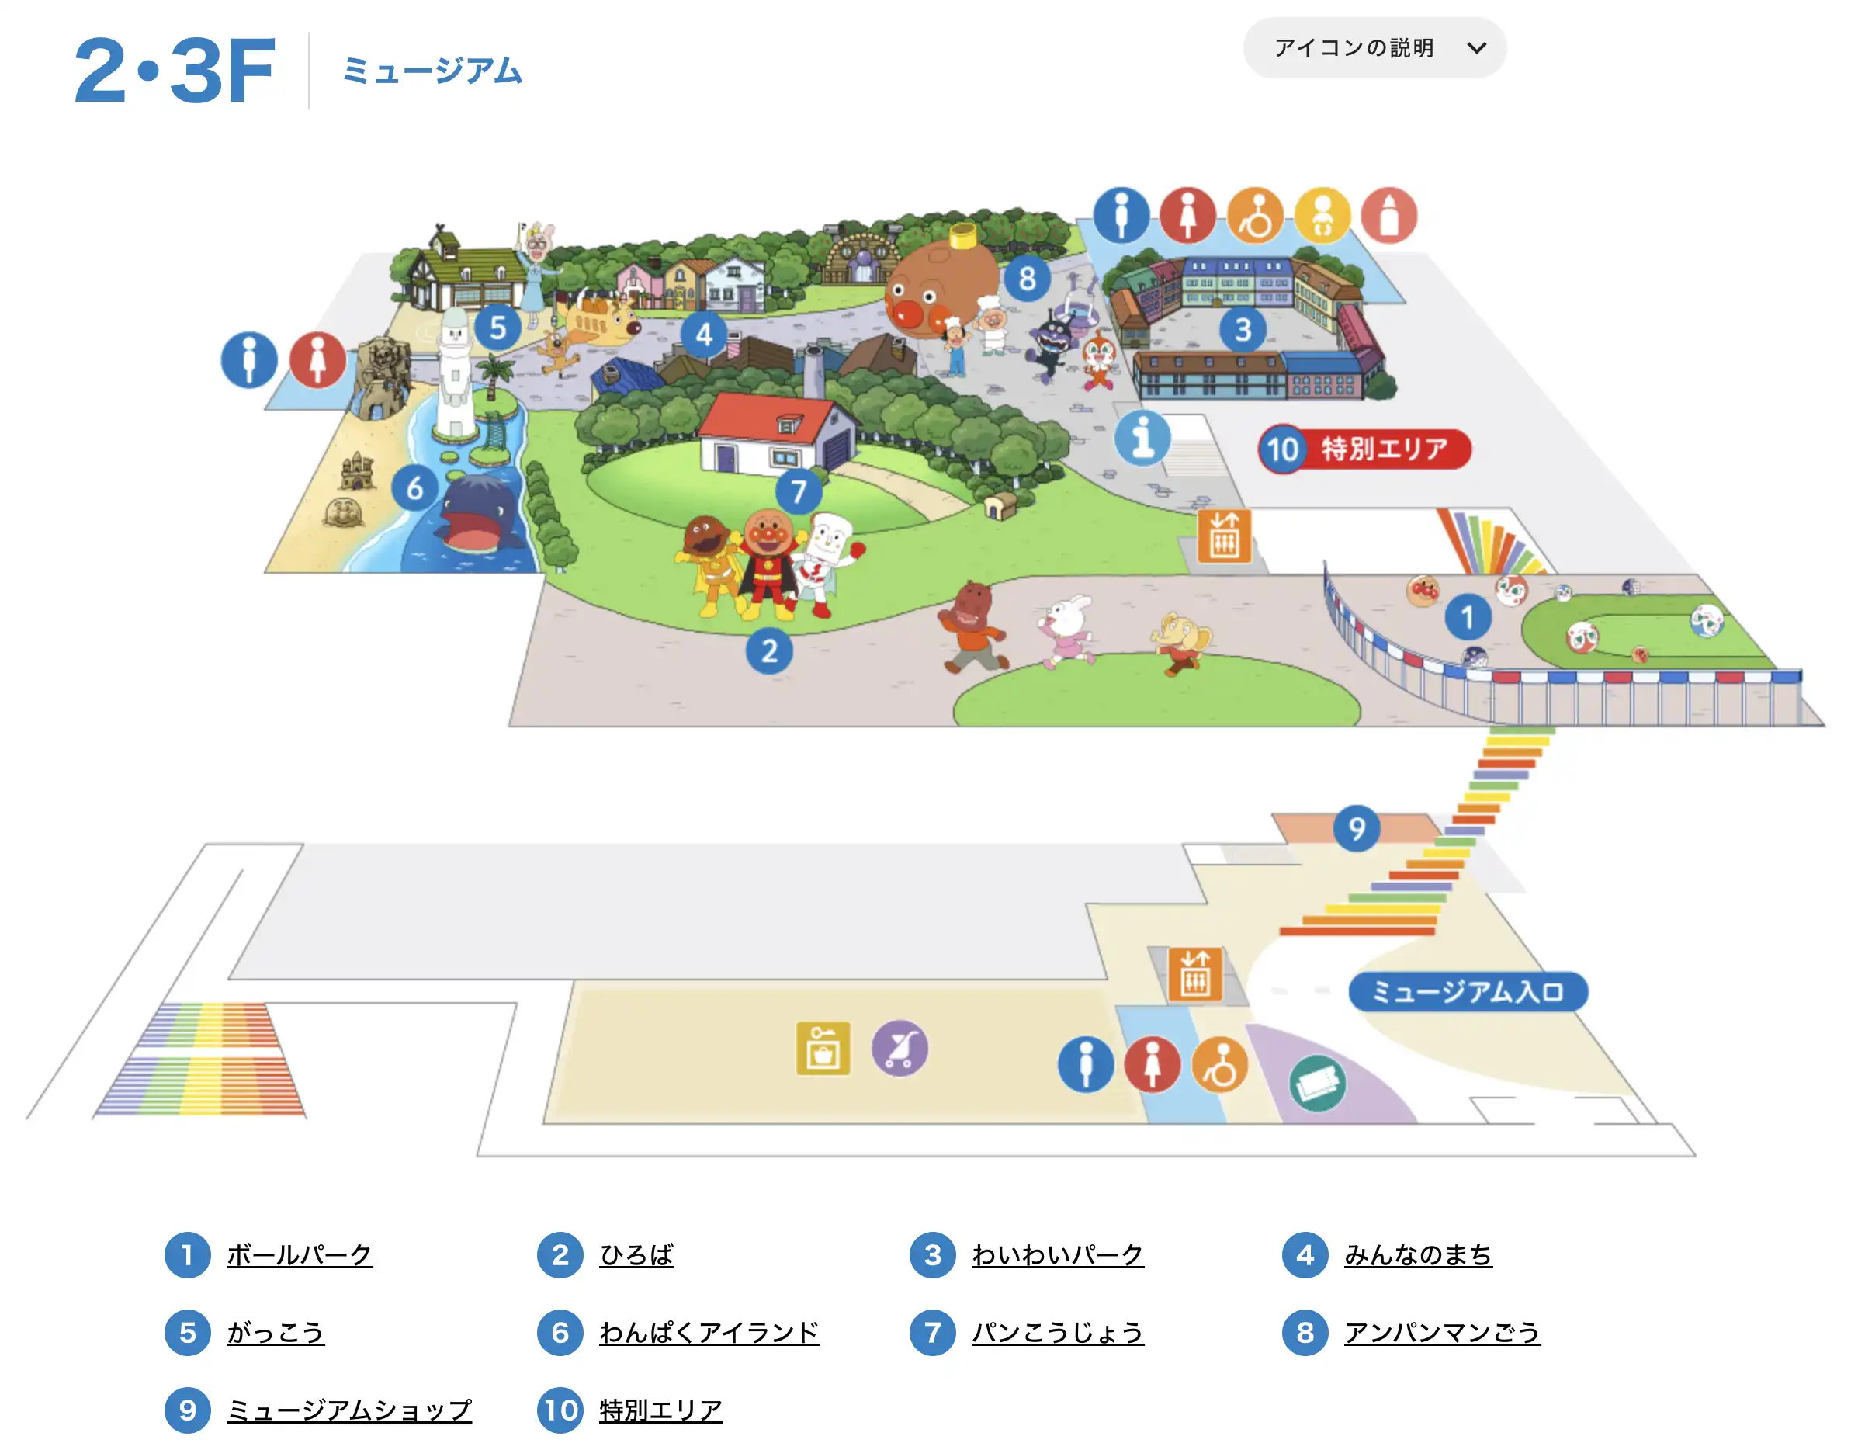
Task: Click the men's restroom icon near entrance
Action: [x=1086, y=1064]
